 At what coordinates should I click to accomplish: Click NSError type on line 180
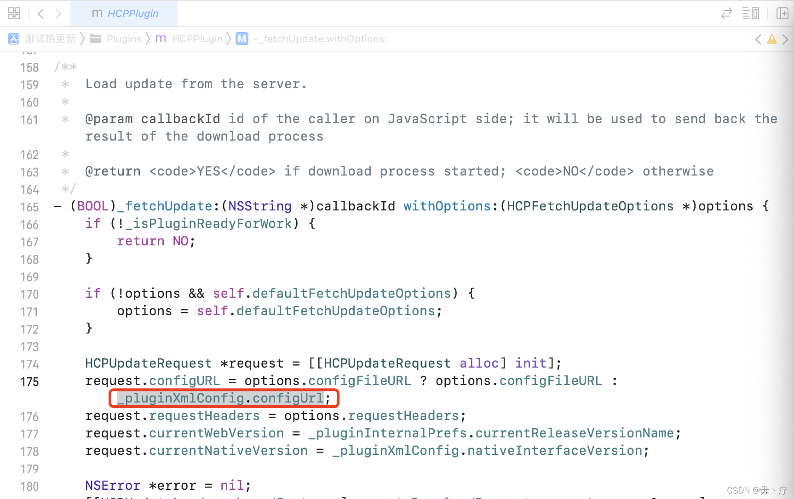(113, 485)
